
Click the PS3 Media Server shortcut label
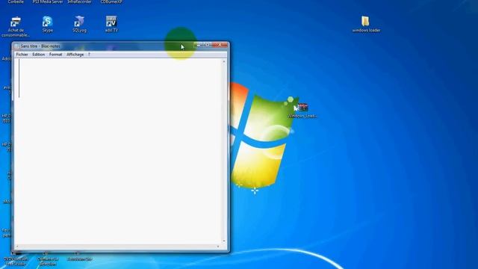[48, 1]
